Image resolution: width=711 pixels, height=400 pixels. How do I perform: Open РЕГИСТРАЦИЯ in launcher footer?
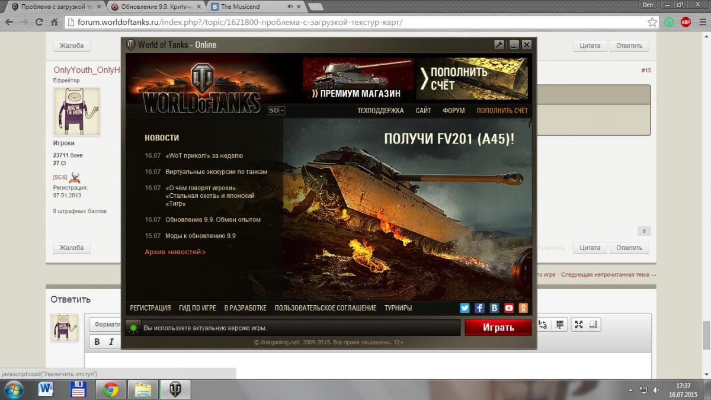click(x=150, y=308)
